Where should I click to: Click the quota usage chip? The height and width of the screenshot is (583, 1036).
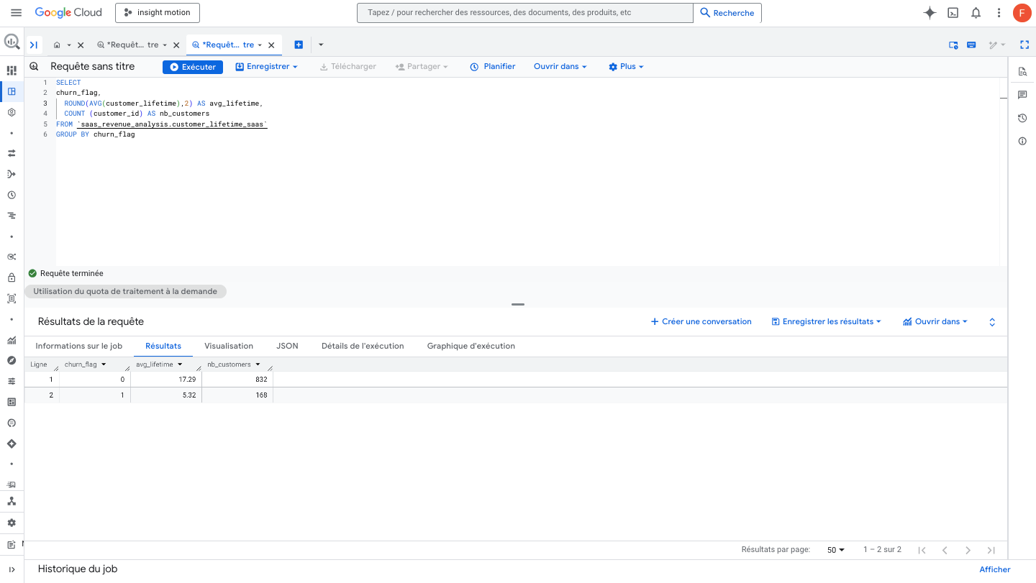(125, 291)
